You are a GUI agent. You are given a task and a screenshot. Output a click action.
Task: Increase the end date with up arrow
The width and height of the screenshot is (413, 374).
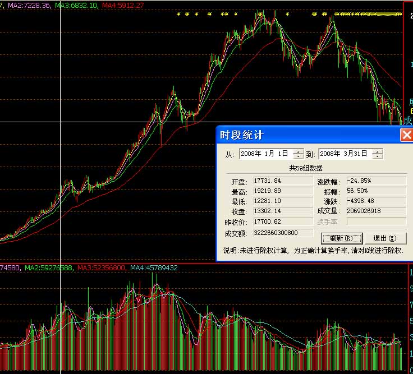[x=378, y=151]
